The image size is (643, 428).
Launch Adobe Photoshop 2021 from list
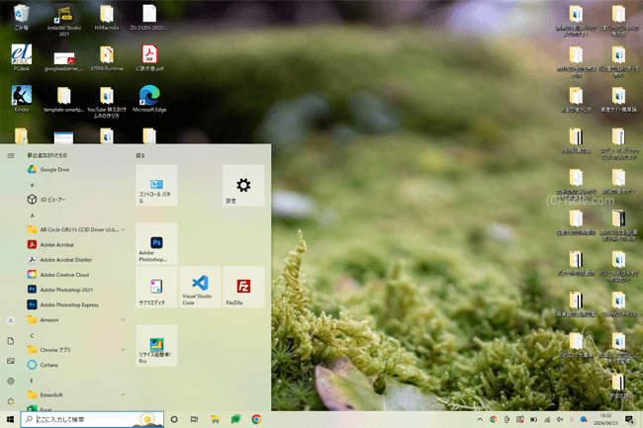click(x=77, y=290)
